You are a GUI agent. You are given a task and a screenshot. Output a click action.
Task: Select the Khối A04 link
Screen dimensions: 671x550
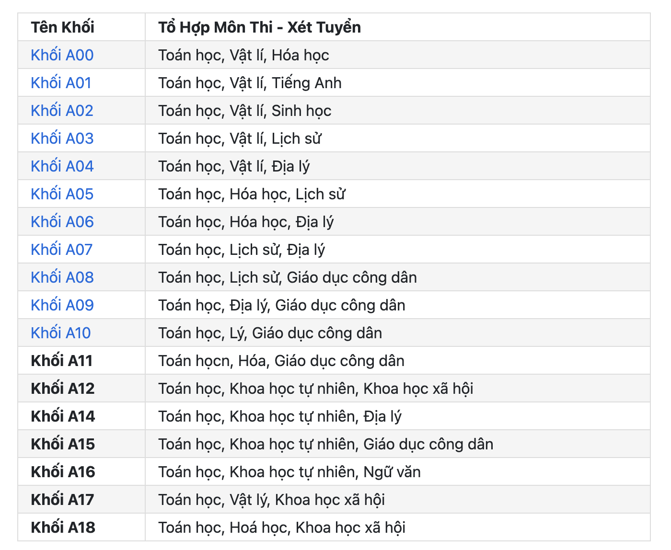[62, 166]
